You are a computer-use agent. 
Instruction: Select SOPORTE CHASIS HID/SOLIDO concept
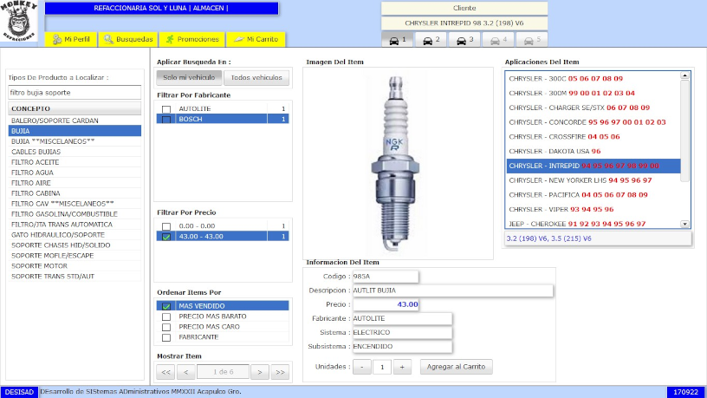click(x=75, y=245)
